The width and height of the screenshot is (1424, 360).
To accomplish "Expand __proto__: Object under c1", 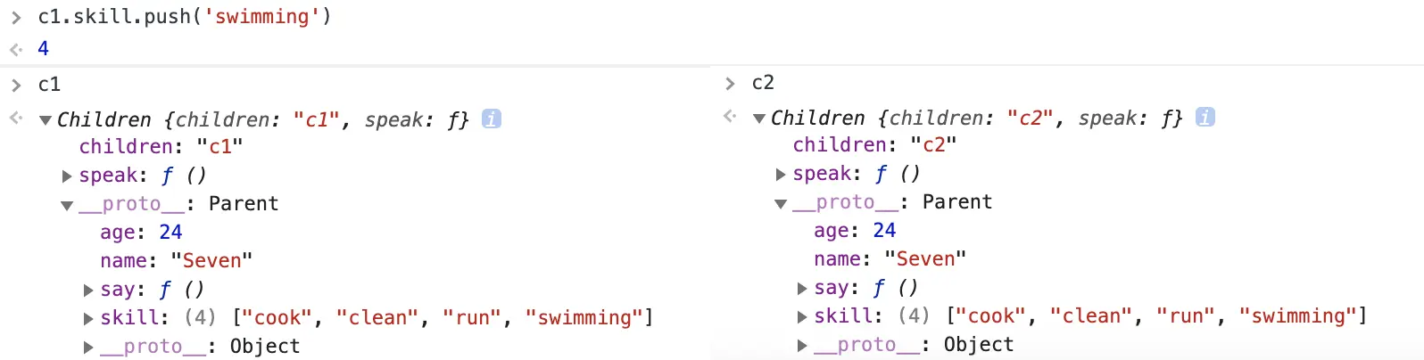I will pos(88,348).
